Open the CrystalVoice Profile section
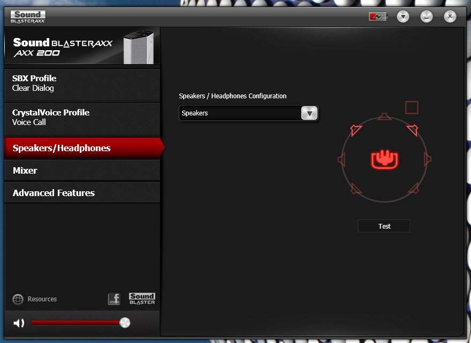 [x=82, y=120]
